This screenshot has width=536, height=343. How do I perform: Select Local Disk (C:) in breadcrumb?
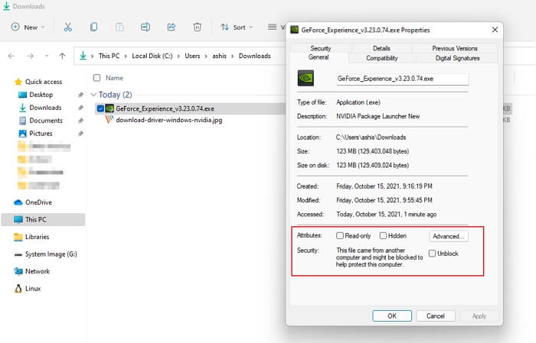(152, 56)
